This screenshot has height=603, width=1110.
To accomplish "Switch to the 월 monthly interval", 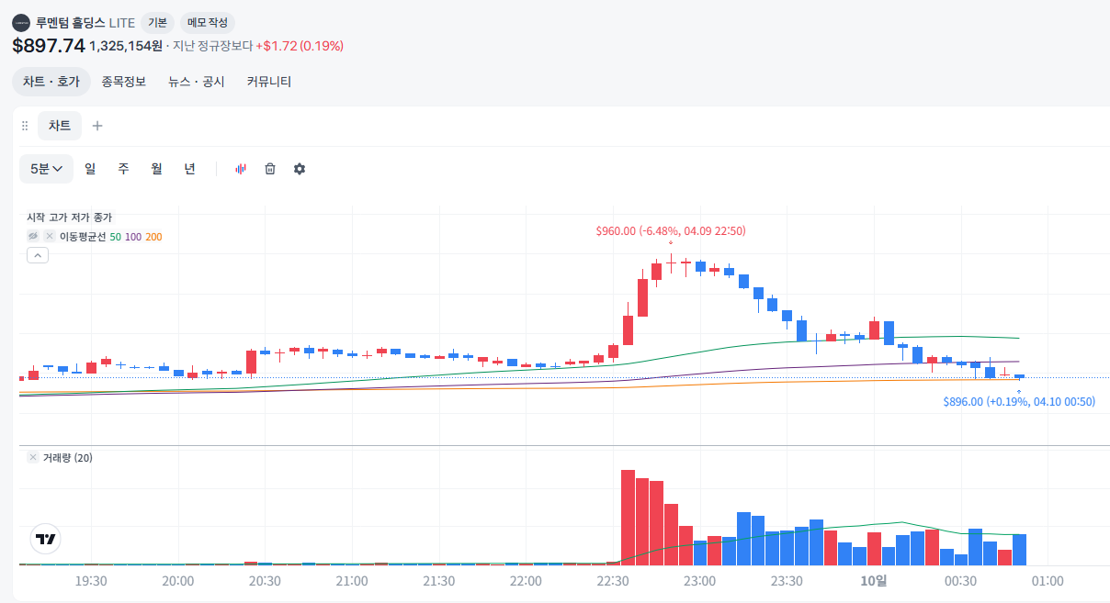I will click(156, 169).
